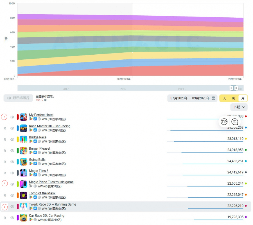Click the 显示标题行 button

click(x=18, y=98)
